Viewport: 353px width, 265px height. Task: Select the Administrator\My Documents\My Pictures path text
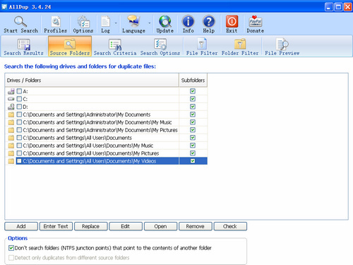[100, 130]
